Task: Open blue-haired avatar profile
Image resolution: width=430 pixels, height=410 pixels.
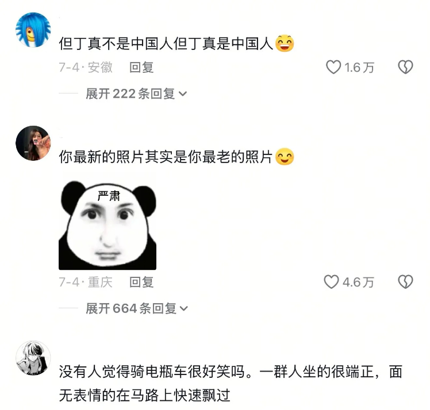Action: [x=33, y=30]
